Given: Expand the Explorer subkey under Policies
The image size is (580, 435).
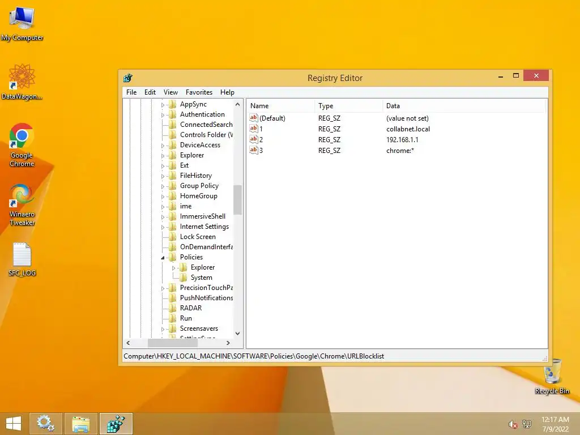Looking at the screenshot, I should click(173, 268).
